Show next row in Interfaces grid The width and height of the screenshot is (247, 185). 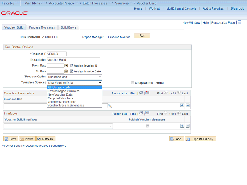point(179,113)
